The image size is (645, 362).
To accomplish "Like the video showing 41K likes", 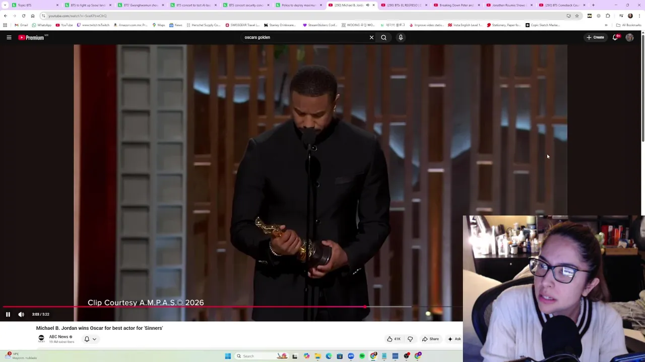I will (x=394, y=339).
